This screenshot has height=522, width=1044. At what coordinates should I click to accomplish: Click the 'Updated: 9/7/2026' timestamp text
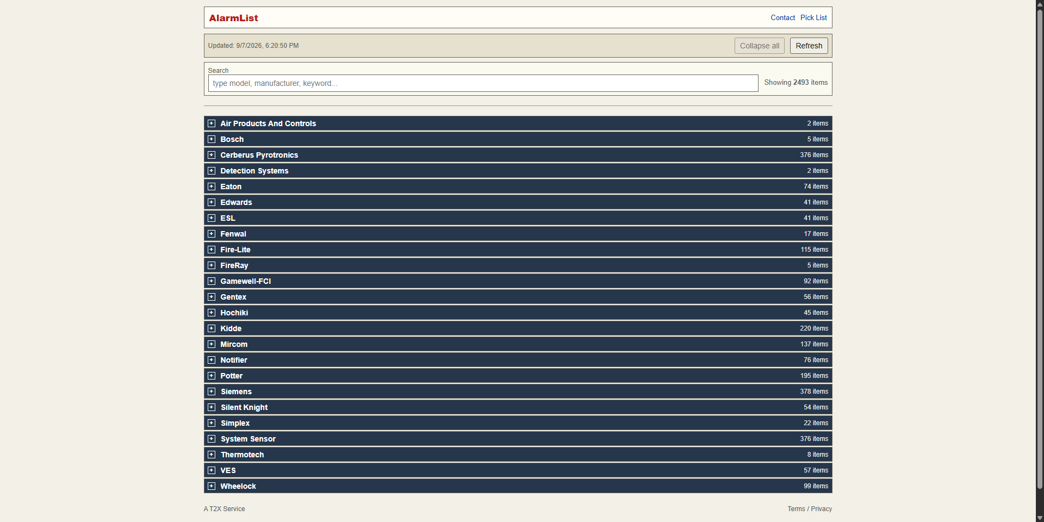point(253,46)
